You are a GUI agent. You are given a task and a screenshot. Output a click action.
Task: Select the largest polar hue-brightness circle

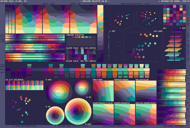coord(78,110)
